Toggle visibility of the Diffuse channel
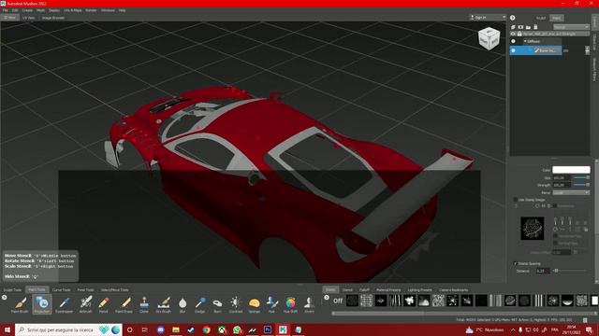 [514, 41]
